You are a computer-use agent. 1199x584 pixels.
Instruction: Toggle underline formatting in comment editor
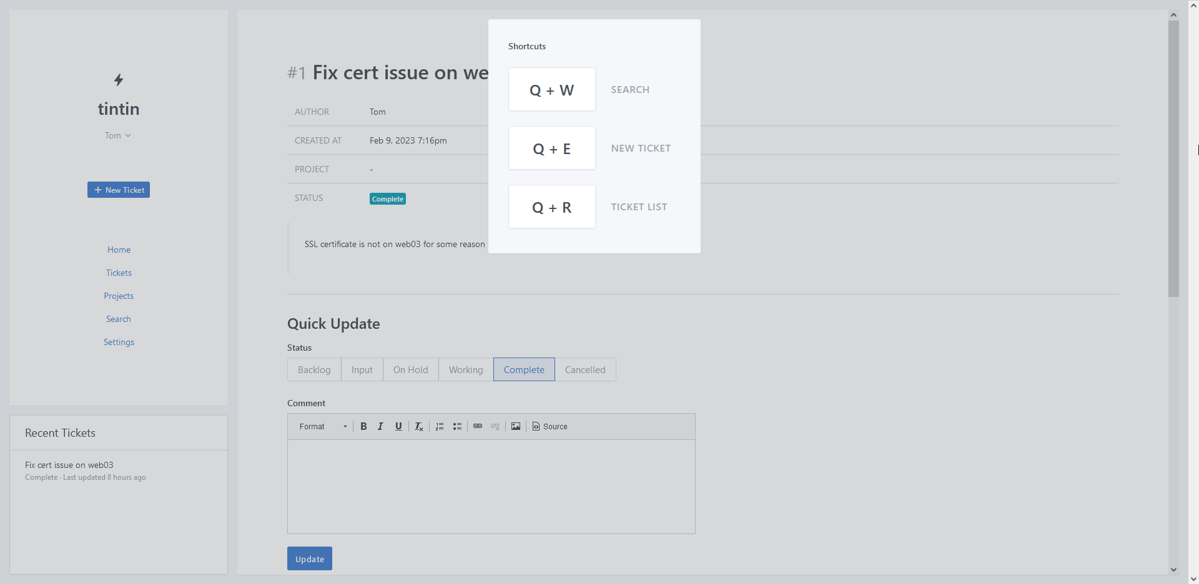398,427
